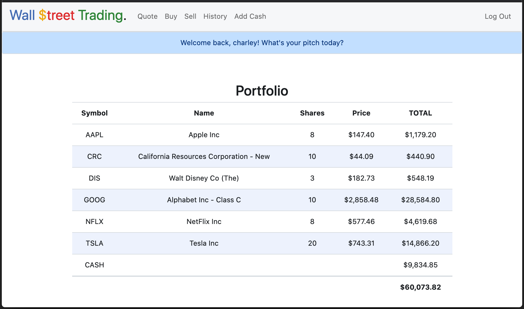Viewport: 524px width, 309px height.
Task: Select the NFLX symbol cell
Action: click(x=94, y=222)
